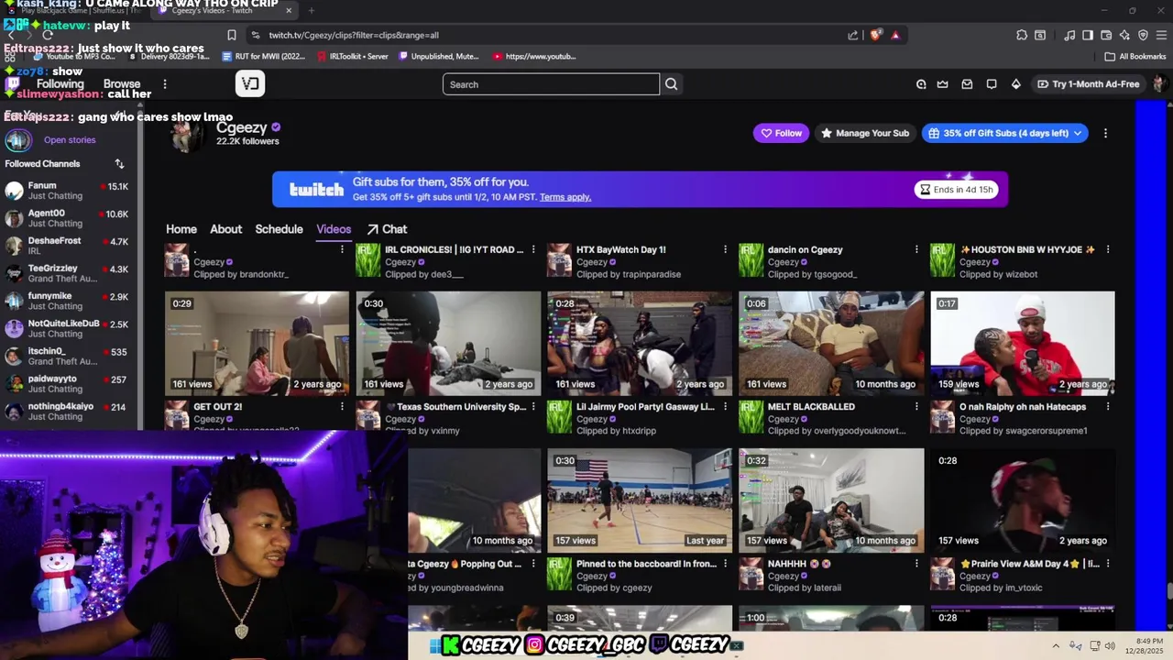Screen dimensions: 1173x660
Task: Open the Leo AI sparkle icon
Action: 1124,35
